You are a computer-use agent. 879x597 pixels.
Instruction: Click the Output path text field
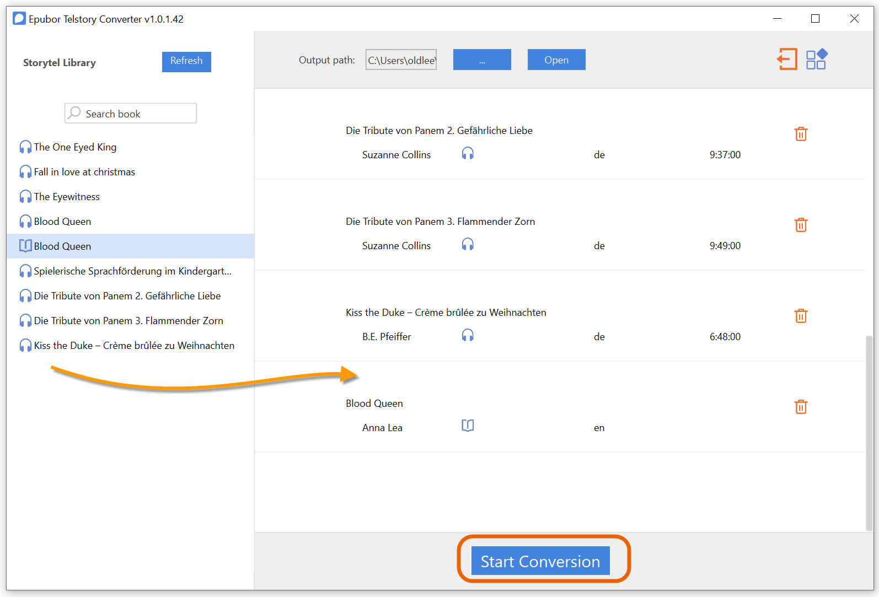click(401, 60)
